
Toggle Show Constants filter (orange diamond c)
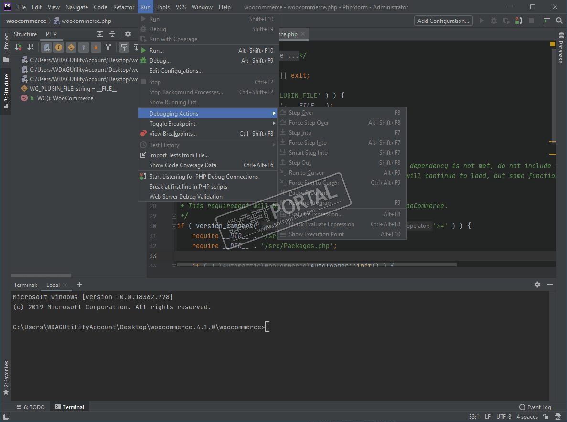click(71, 47)
